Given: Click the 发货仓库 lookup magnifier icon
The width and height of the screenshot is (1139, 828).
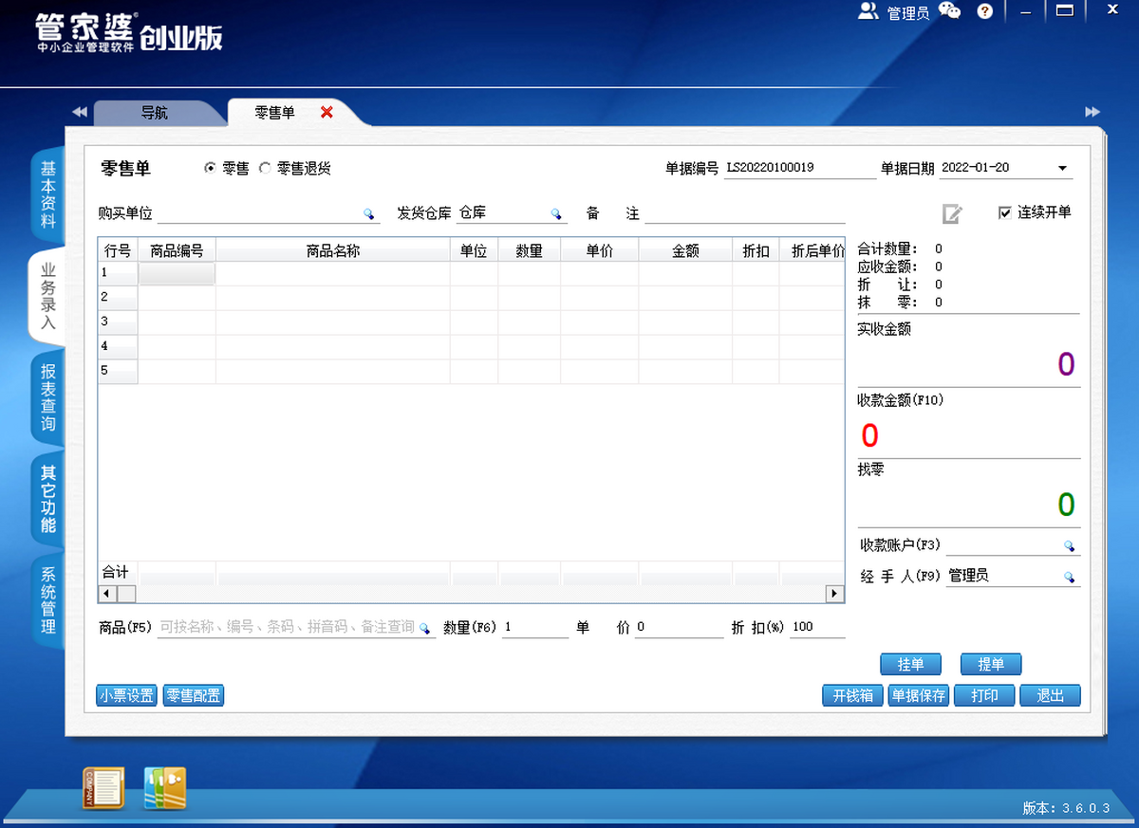Looking at the screenshot, I should [556, 213].
